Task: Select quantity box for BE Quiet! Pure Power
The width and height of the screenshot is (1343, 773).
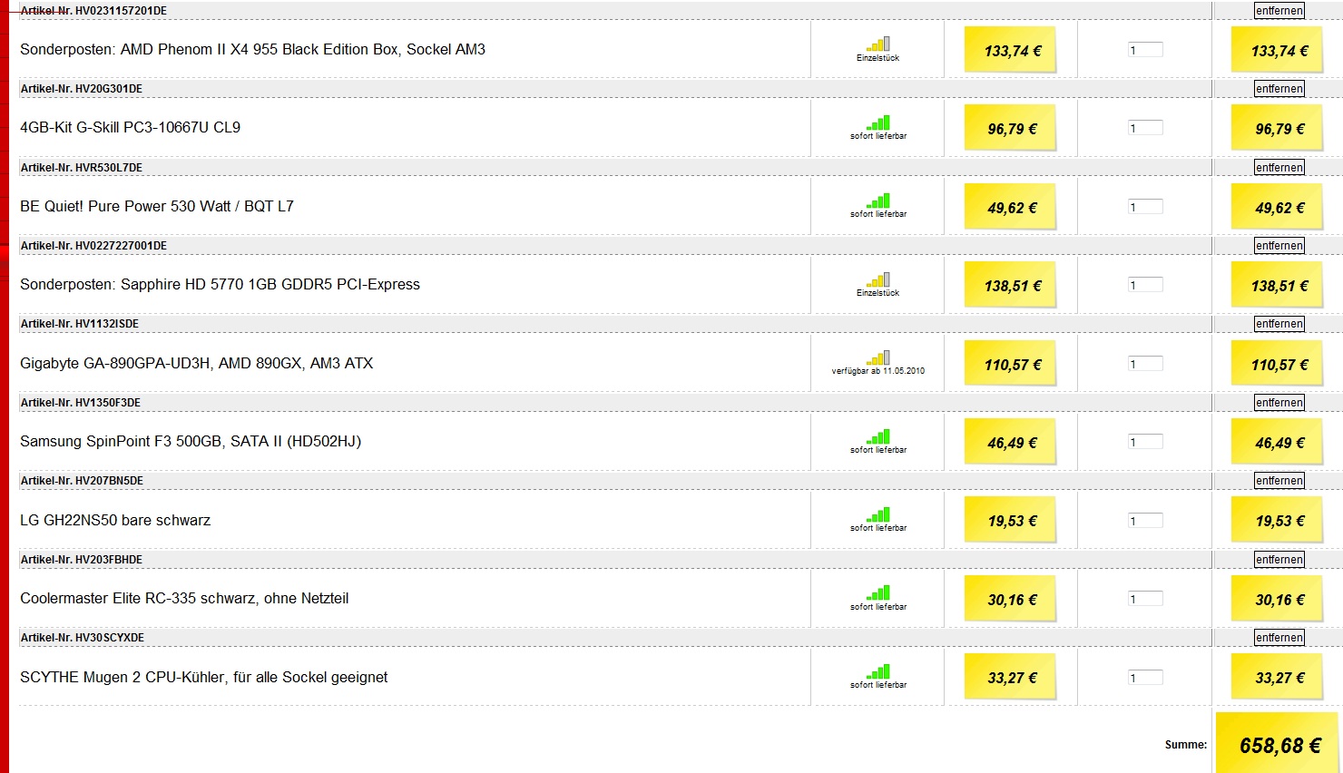Action: point(1145,207)
